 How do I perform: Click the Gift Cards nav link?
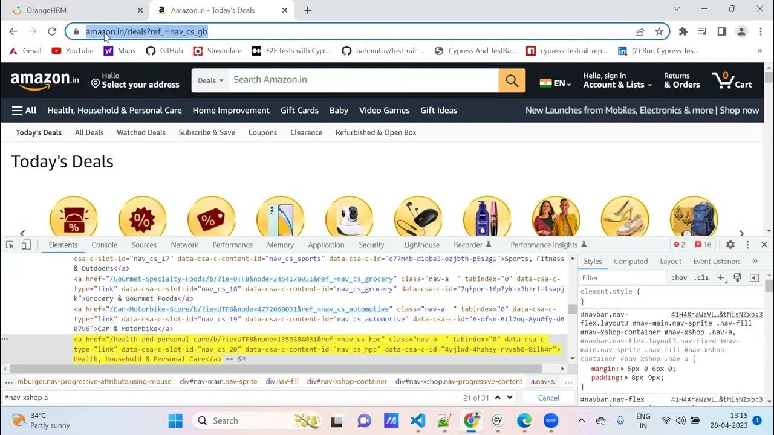pos(299,110)
